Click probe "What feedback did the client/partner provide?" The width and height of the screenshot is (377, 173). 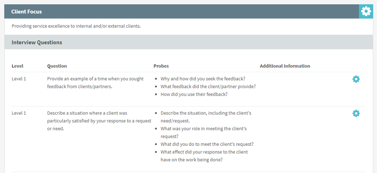[x=208, y=87]
